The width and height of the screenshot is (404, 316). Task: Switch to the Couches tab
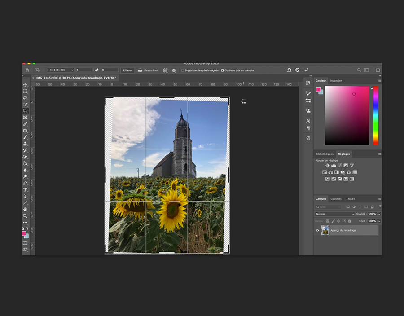[336, 199]
